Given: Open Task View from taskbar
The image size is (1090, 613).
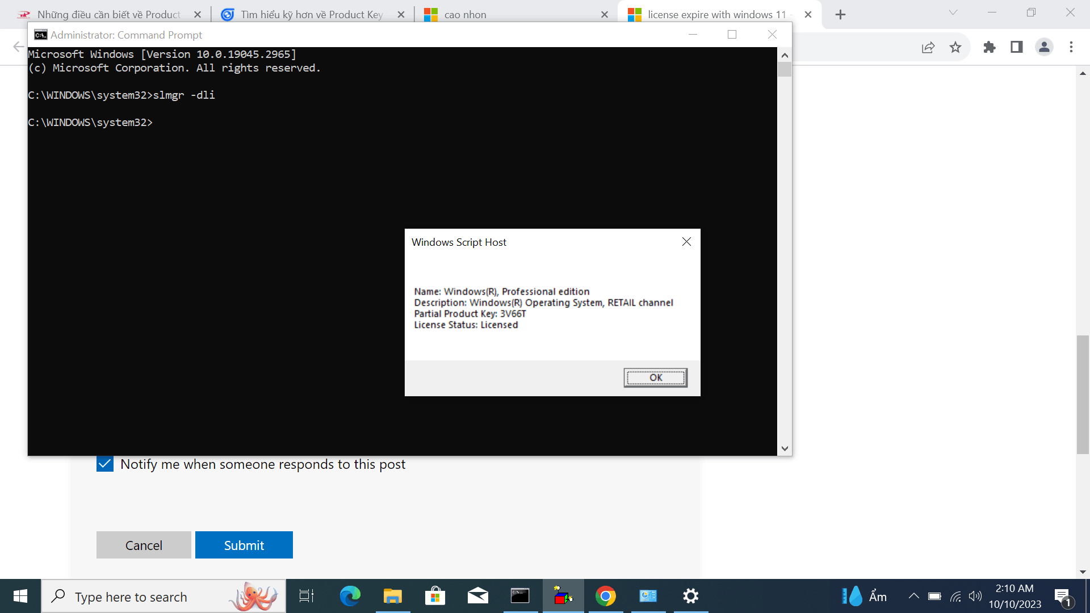Looking at the screenshot, I should coord(307,596).
